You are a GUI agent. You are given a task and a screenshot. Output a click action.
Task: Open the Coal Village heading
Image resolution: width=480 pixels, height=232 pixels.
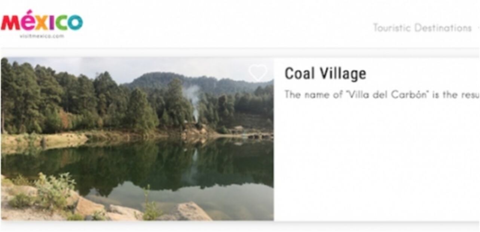(325, 73)
